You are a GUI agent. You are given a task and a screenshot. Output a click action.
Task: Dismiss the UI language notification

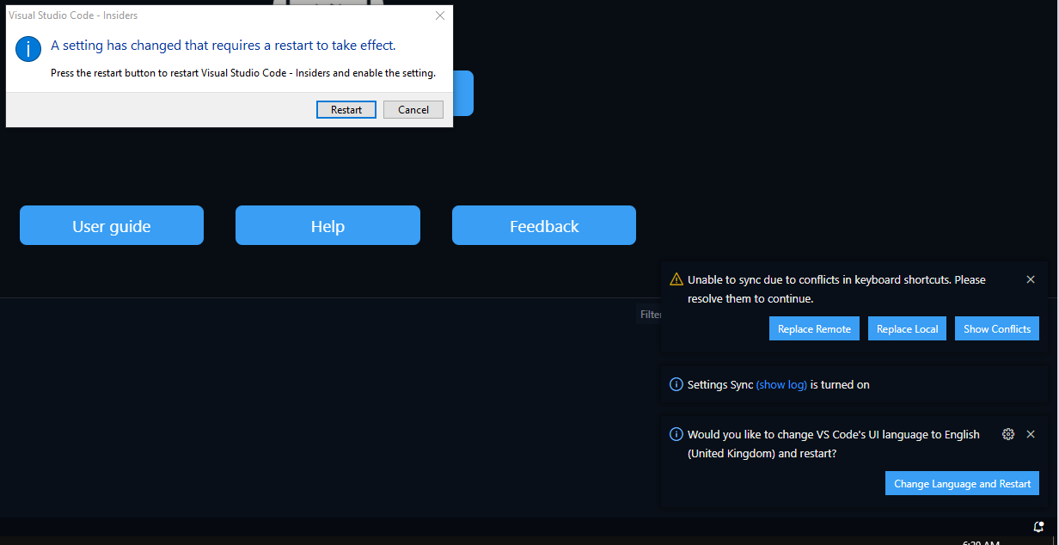(1031, 434)
